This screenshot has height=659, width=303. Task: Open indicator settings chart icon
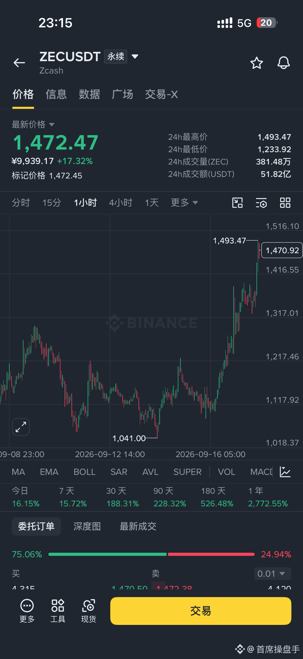click(285, 472)
